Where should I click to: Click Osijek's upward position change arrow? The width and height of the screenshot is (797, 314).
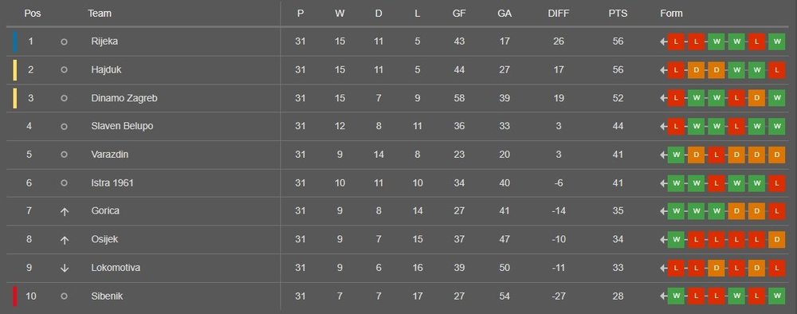pos(64,240)
